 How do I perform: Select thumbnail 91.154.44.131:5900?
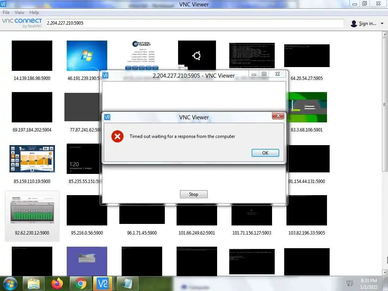[x=309, y=159]
